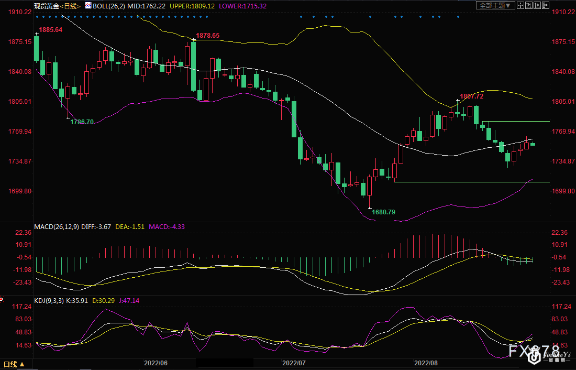Click the range statistics icon with vertical bars

(530, 5)
